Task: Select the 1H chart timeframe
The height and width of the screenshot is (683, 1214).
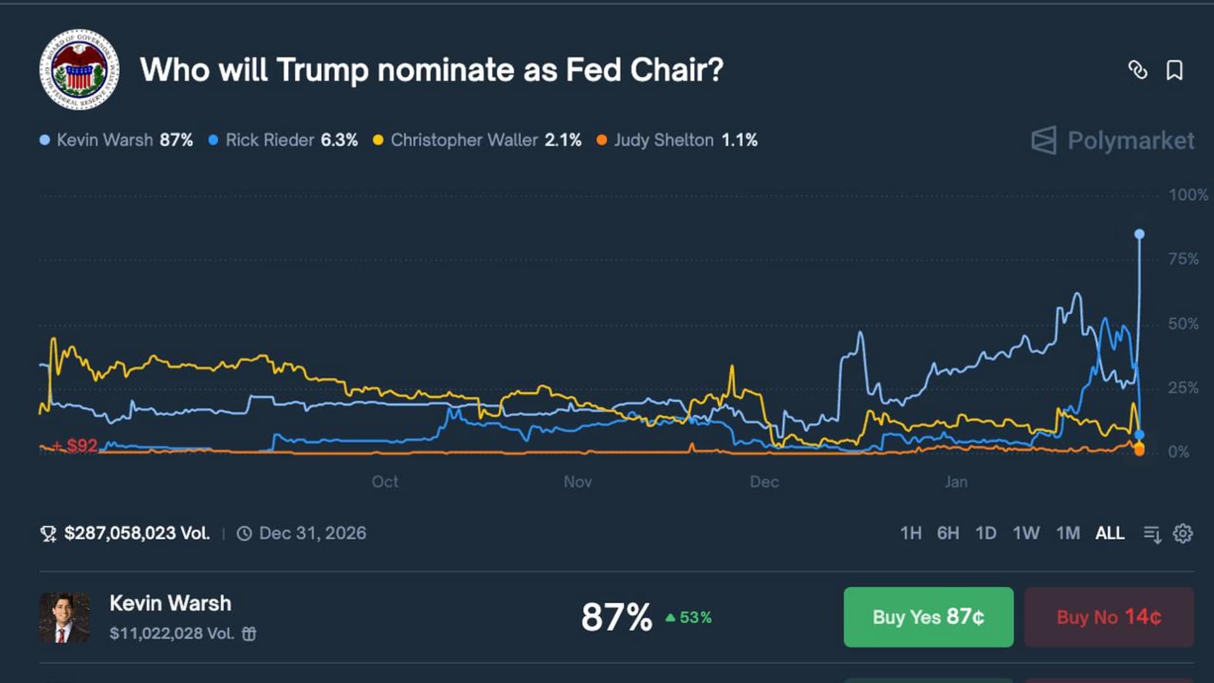Action: (910, 533)
